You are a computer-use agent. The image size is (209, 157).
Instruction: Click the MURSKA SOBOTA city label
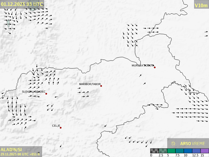coord(142,65)
